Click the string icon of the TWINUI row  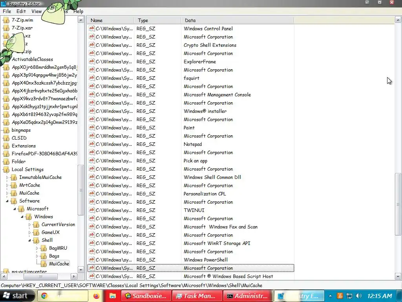[91, 210]
